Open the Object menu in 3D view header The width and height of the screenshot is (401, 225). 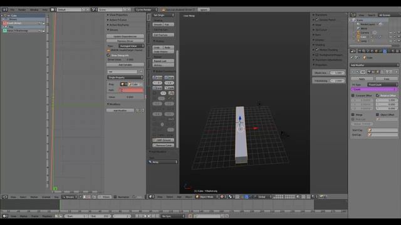189,197
